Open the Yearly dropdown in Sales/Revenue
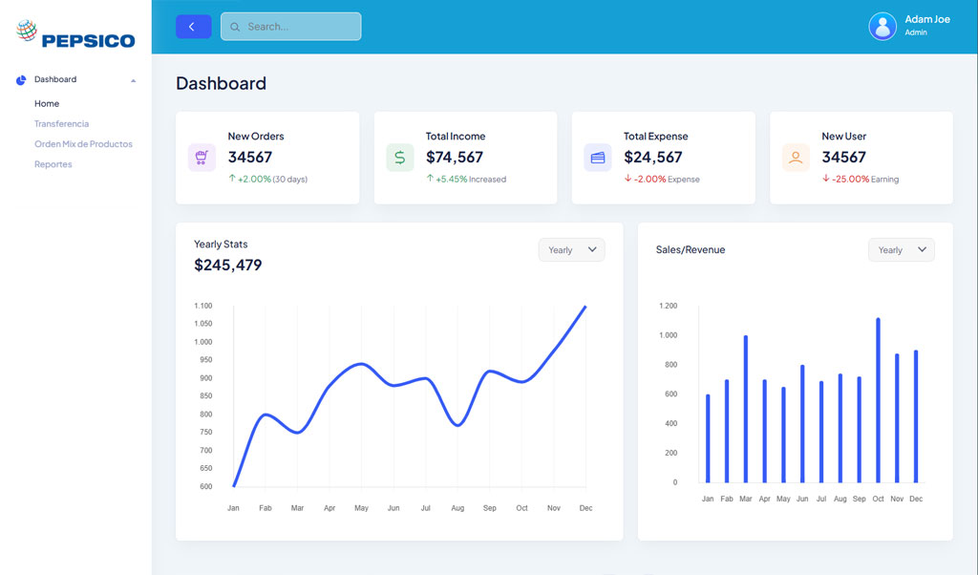This screenshot has height=575, width=978. pos(901,250)
